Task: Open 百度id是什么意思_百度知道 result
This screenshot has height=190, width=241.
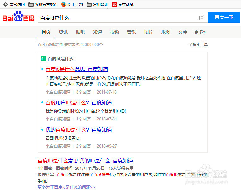Action: click(x=77, y=69)
